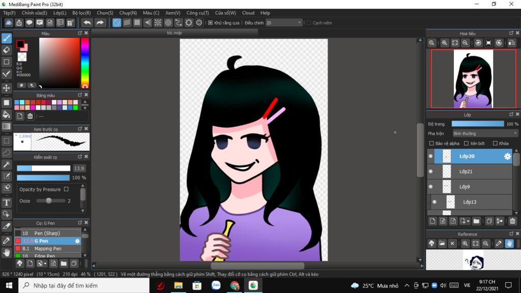
Task: Select the Bucket fill tool
Action: 6,114
